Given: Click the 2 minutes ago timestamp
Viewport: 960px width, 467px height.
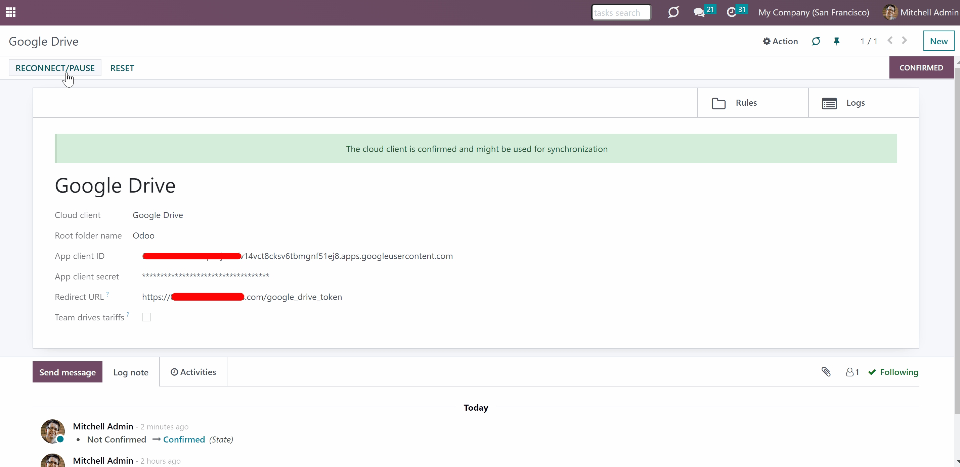Looking at the screenshot, I should pyautogui.click(x=164, y=426).
